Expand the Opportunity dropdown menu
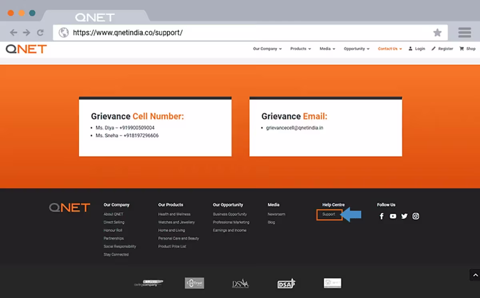 356,49
